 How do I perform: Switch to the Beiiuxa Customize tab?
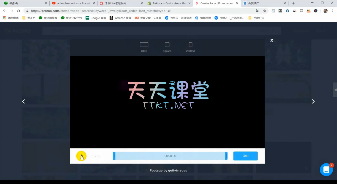pyautogui.click(x=168, y=3)
